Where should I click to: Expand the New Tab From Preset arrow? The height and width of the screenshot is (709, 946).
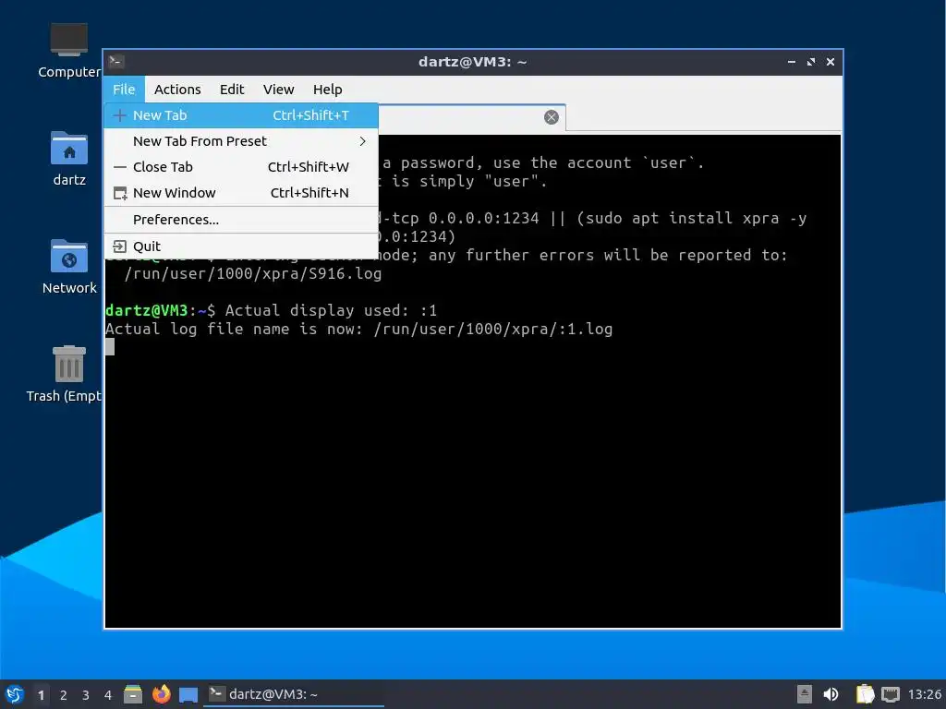click(362, 141)
